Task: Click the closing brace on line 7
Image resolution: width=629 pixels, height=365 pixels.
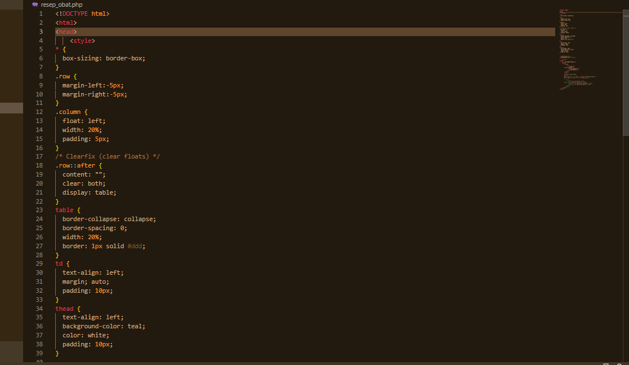Action: 57,68
